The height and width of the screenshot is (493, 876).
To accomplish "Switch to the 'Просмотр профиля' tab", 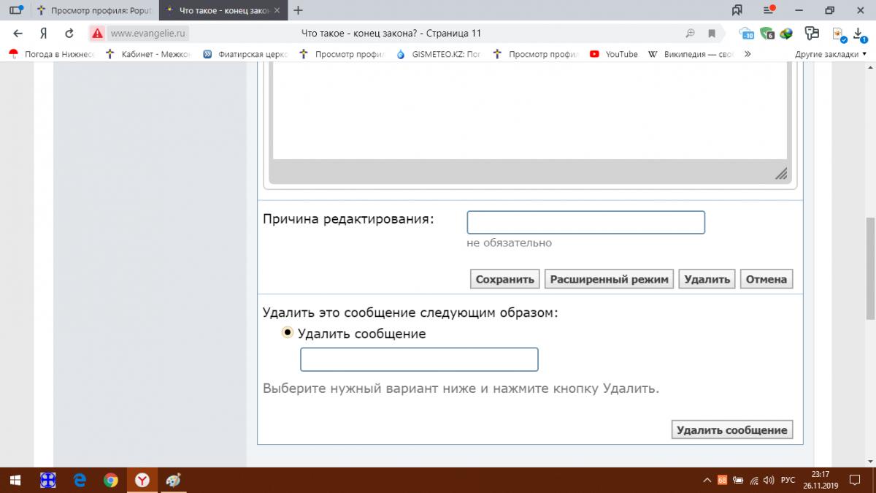I will 93,10.
